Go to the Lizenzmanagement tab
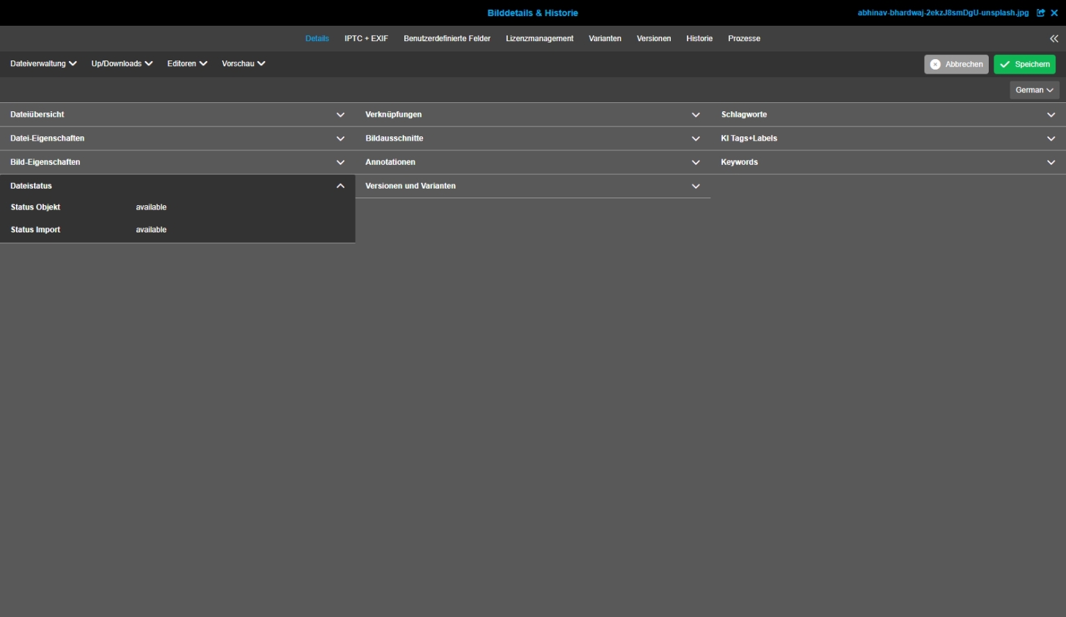 point(539,38)
